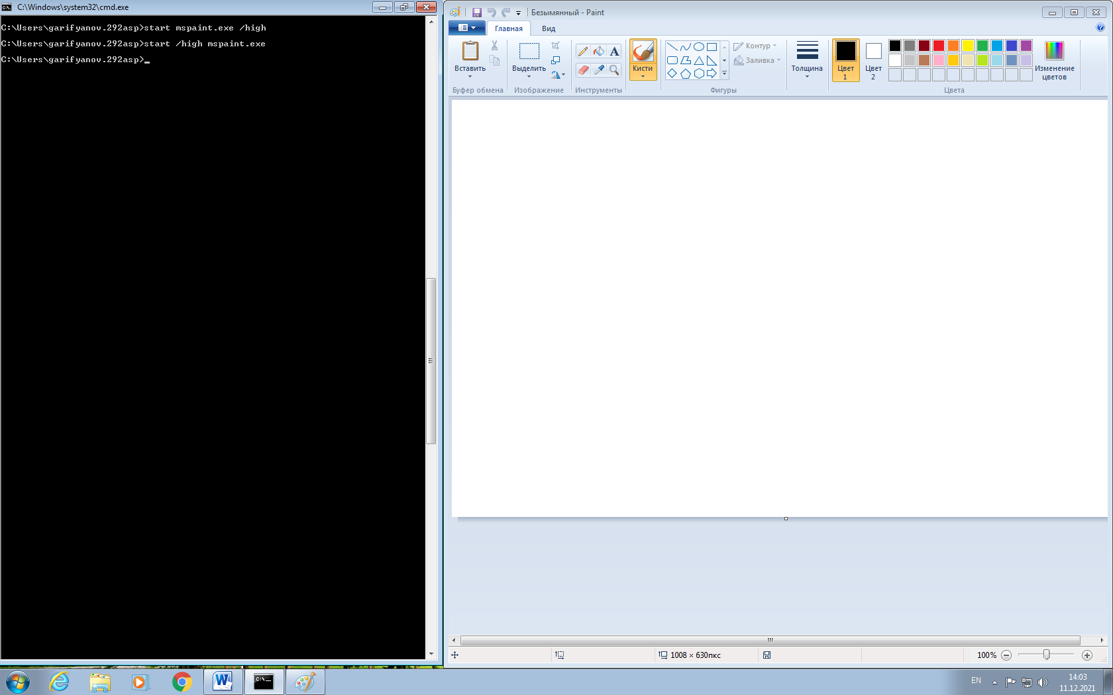Click the Paint horizontal scrollbar

(x=770, y=640)
